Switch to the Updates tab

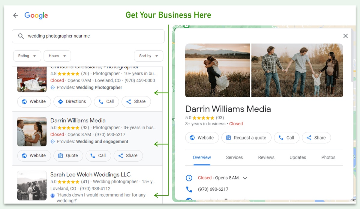[x=298, y=157]
